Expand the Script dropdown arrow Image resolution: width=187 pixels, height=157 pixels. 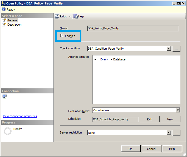coord(70,16)
